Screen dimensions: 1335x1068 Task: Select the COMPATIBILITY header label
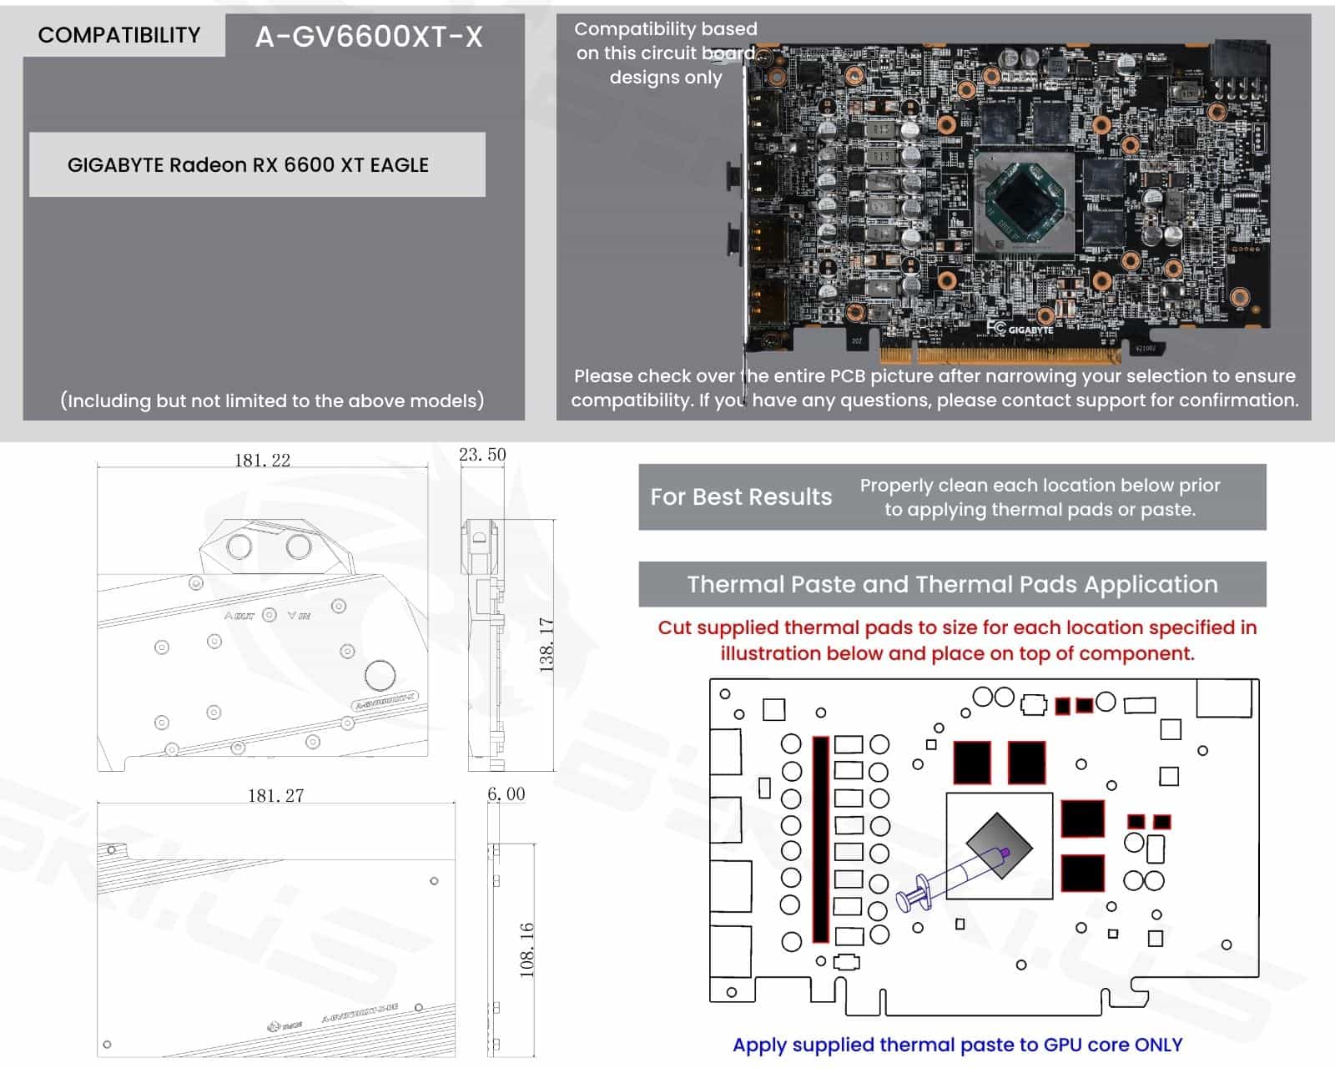(x=119, y=35)
